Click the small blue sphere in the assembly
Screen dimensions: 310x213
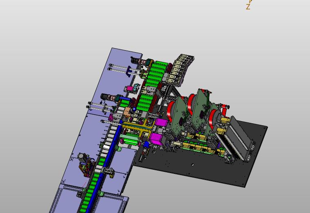tap(135, 109)
